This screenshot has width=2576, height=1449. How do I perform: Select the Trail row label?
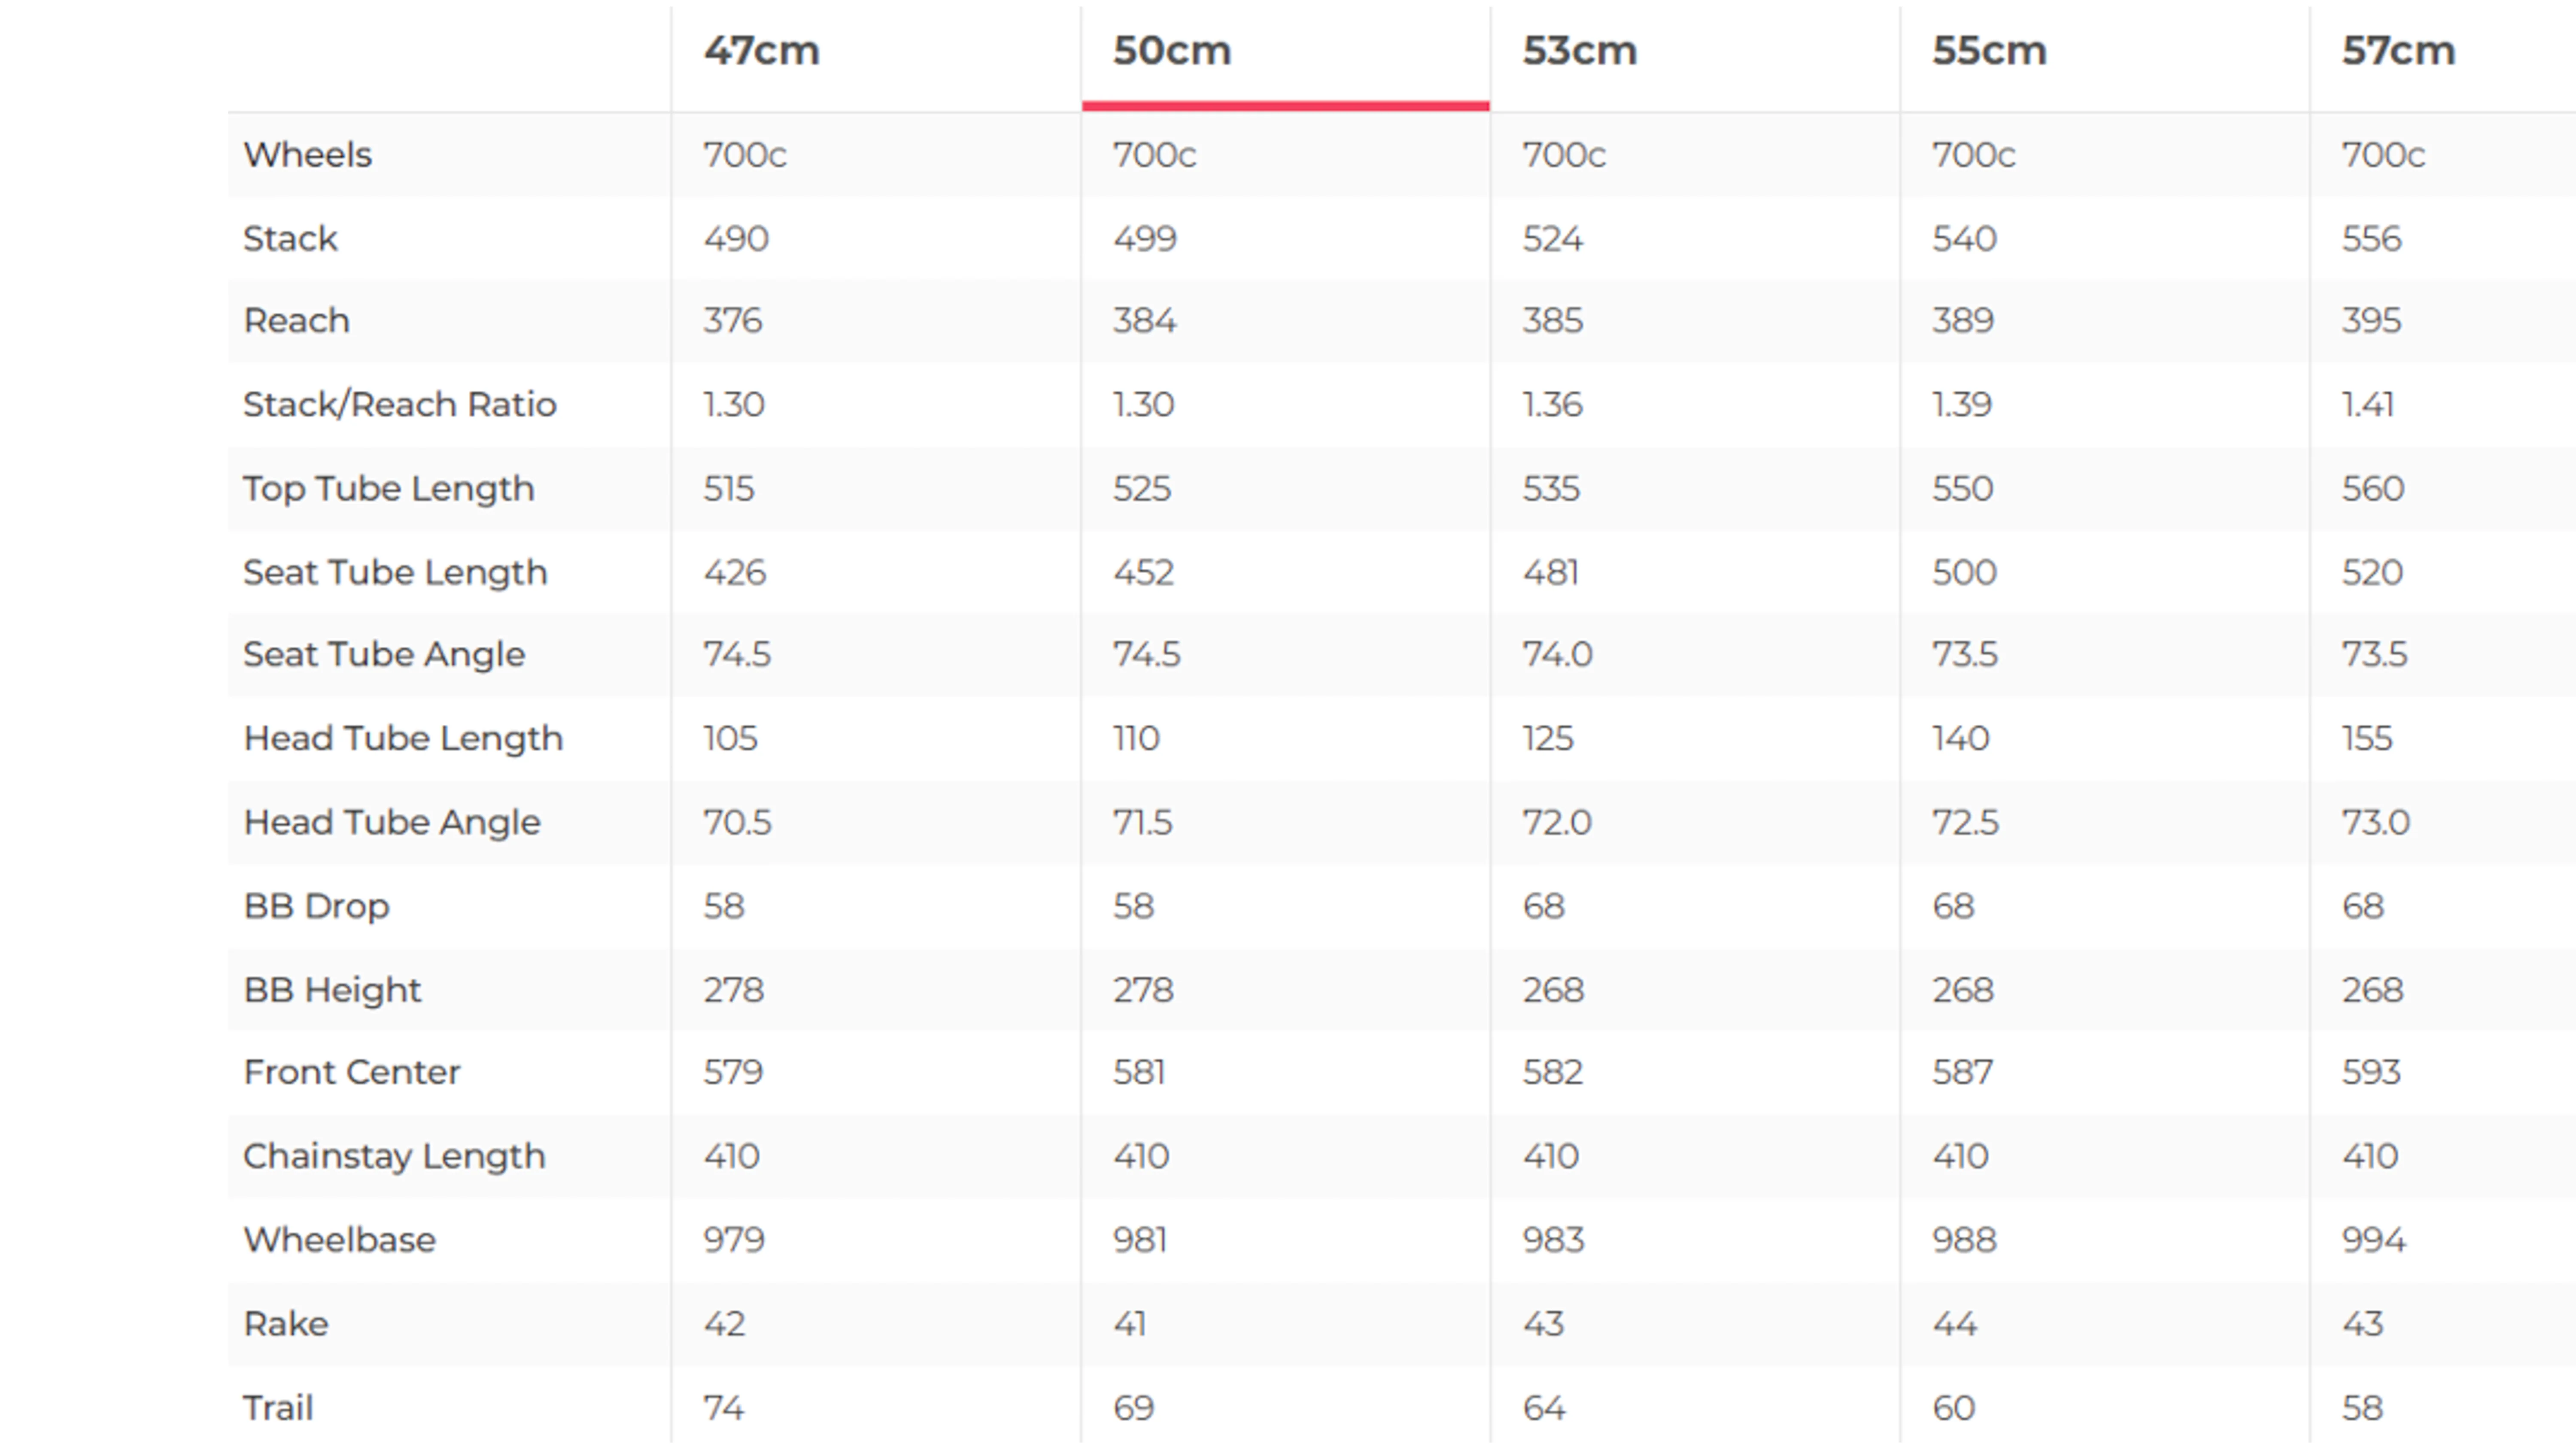tap(279, 1409)
